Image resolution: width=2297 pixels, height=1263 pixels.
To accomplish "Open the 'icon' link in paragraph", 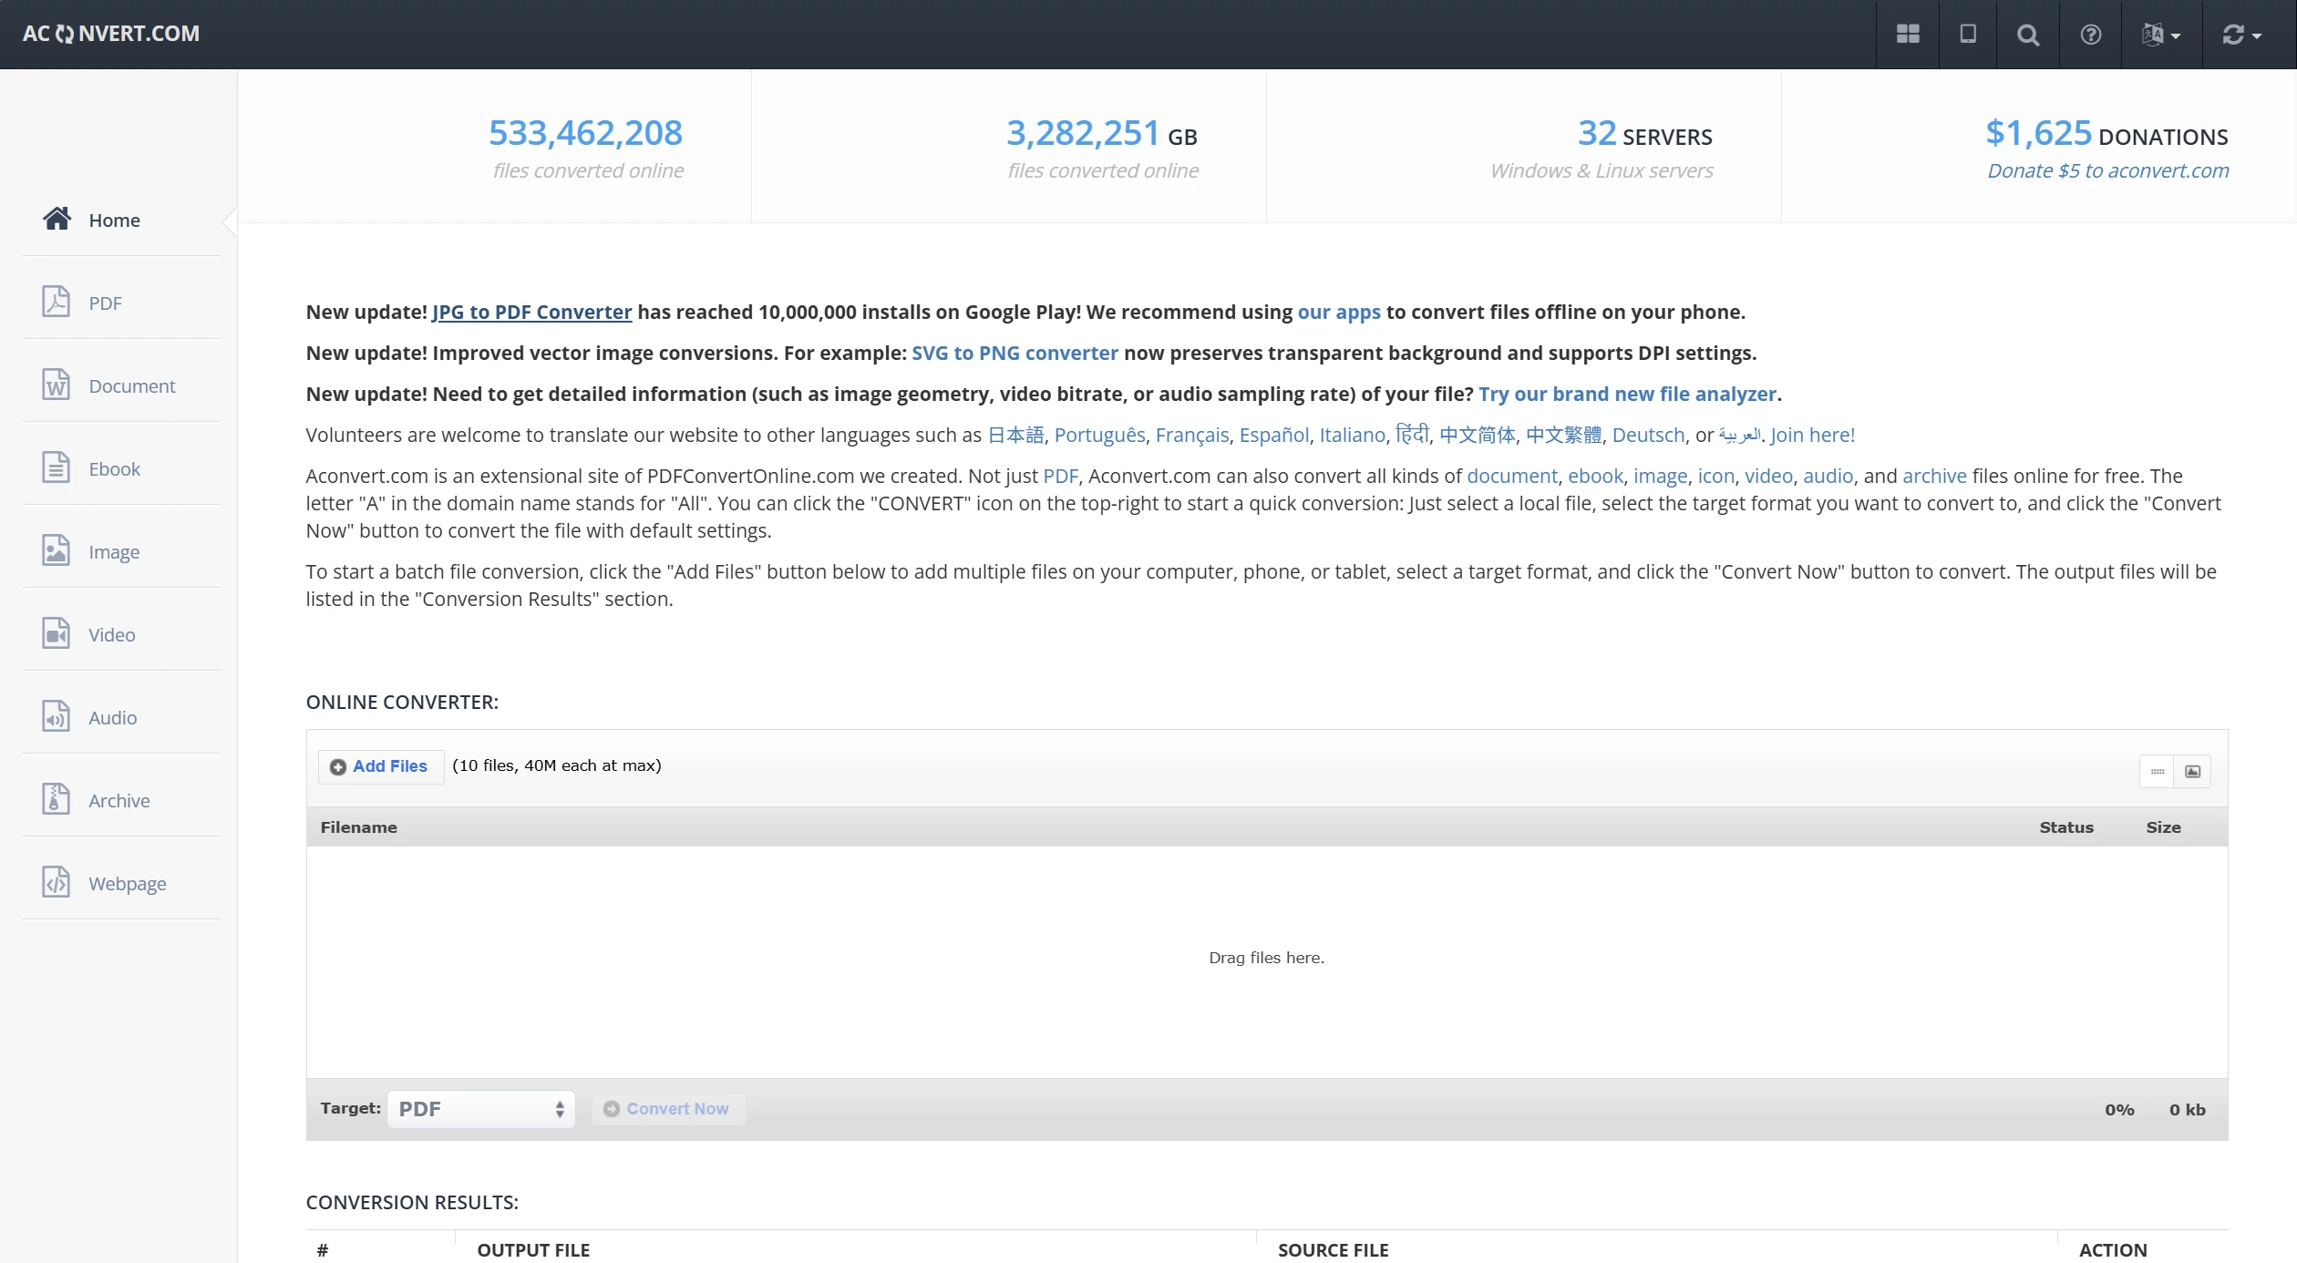I will pyautogui.click(x=1715, y=477).
